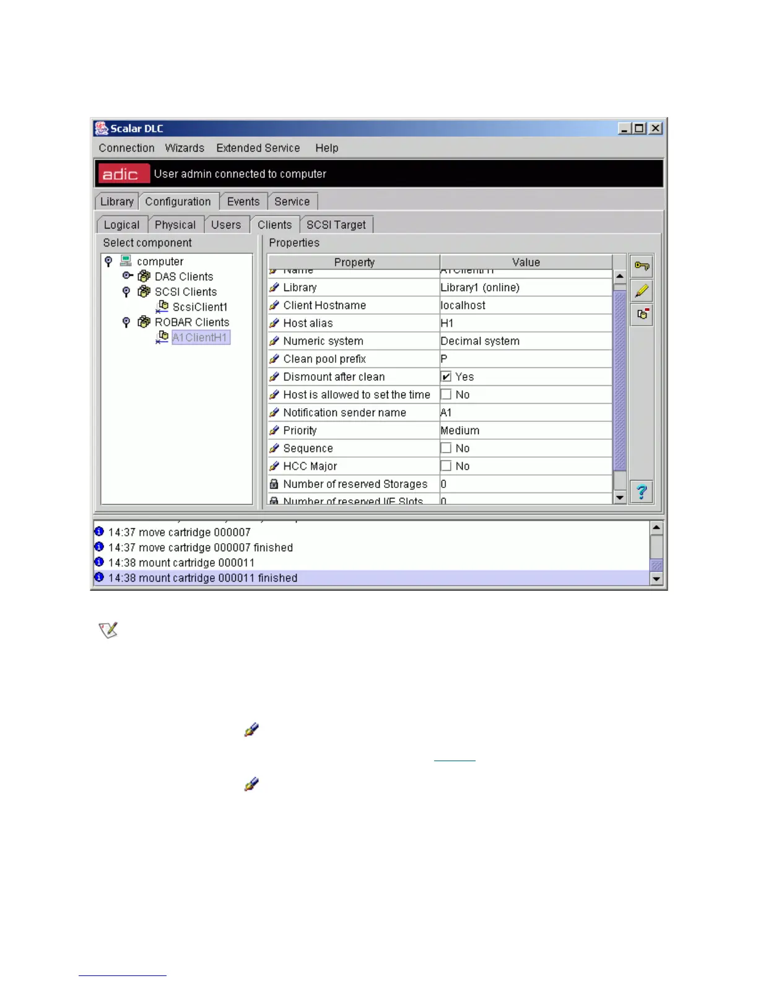758x981 pixels.
Task: Click info icon of 14:38 mount cartridge 000011 finished
Action: pyautogui.click(x=99, y=577)
